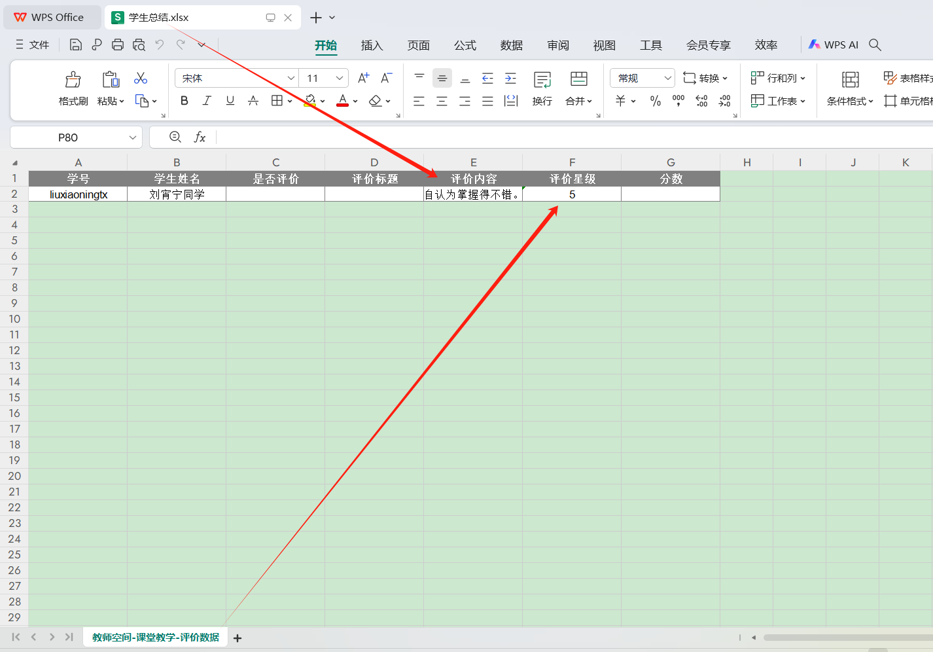
Task: Open the font size dropdown
Action: pos(340,78)
